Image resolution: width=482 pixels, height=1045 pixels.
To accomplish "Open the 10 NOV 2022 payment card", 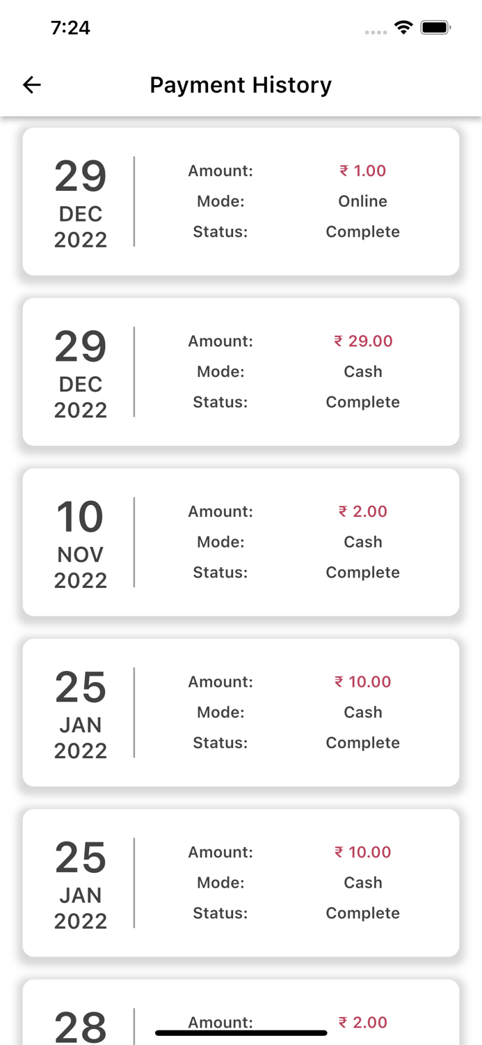I will (241, 542).
